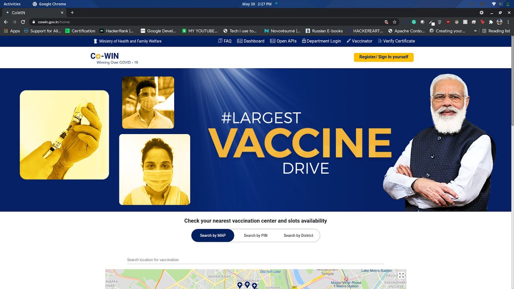Open the Apache Cordo... bookmark
The height and width of the screenshot is (289, 514).
406,31
